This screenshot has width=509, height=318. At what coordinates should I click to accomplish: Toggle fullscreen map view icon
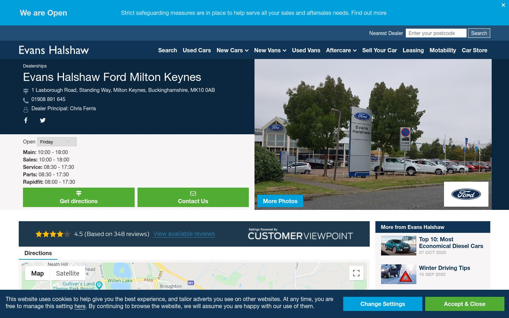(x=356, y=273)
